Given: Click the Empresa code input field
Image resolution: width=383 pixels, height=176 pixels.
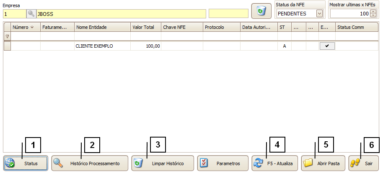Looking at the screenshot, I should pos(14,13).
